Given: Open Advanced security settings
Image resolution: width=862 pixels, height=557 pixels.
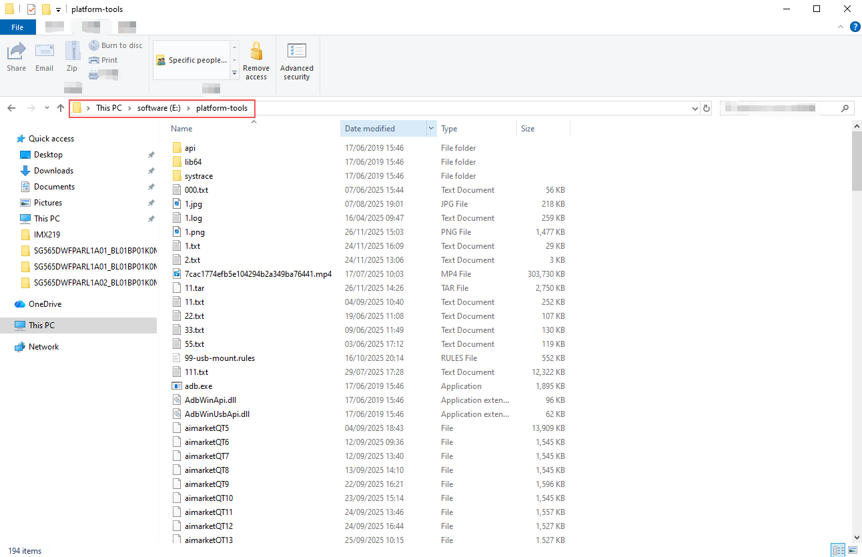Looking at the screenshot, I should 296,61.
